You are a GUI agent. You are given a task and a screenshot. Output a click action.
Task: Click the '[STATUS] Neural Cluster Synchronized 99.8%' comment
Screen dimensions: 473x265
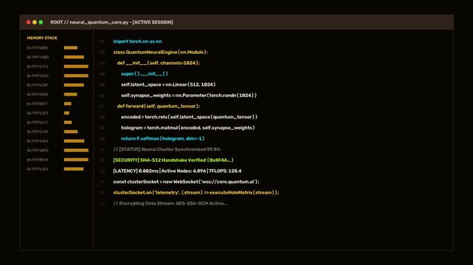point(167,149)
